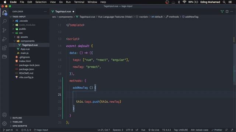The height and width of the screenshot is (132, 236).
Task: Open the folder icon view in activity bar
Action: 4,56
